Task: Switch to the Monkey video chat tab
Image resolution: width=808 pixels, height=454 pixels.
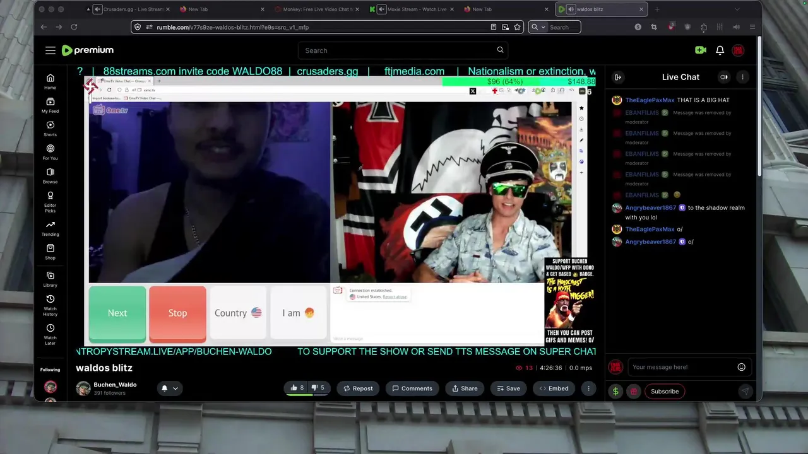Action: 318,9
